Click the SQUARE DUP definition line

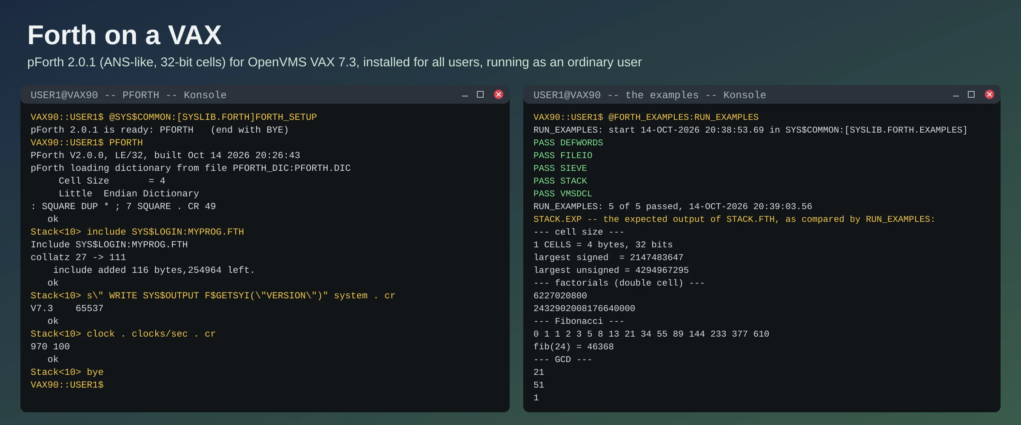point(123,206)
